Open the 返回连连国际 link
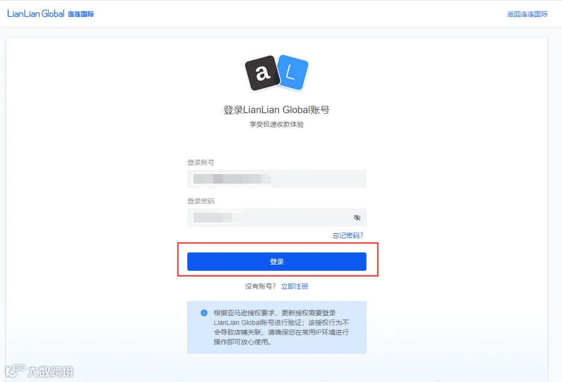The height and width of the screenshot is (382, 562). (527, 14)
